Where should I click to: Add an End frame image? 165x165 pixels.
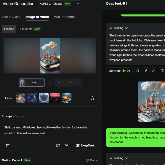68,82
